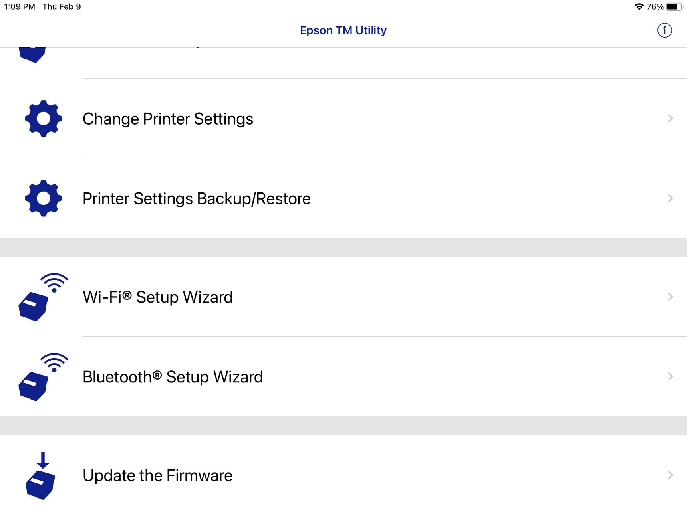Open the Wi-Fi Setup Wizard
Viewport: 687px width, 515px height.
coord(157,297)
